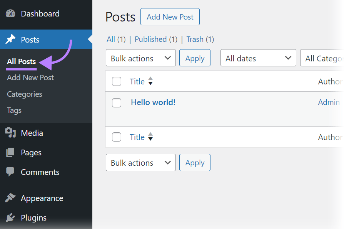Open the All dates filter dropdown

(258, 58)
